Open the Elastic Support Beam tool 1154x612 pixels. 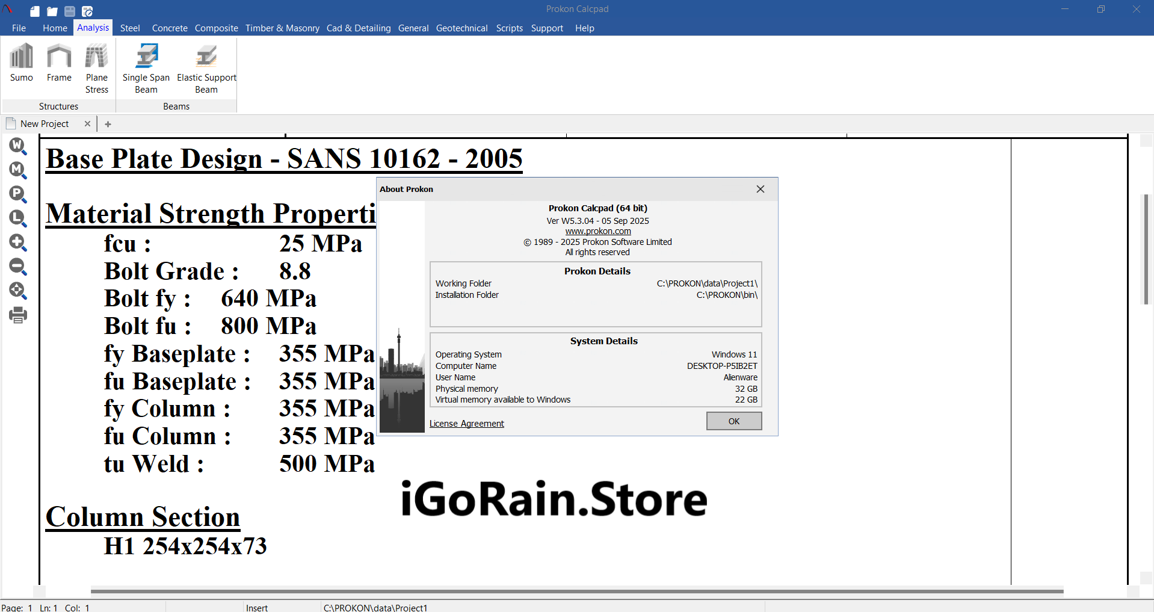[x=206, y=69]
